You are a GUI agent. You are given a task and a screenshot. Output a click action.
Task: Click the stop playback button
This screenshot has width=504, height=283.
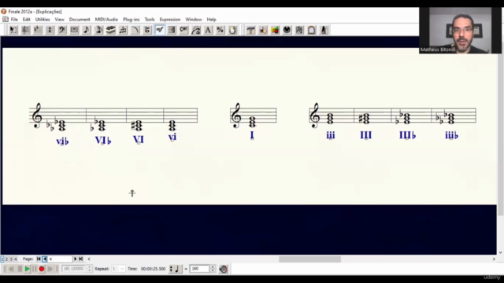point(20,269)
